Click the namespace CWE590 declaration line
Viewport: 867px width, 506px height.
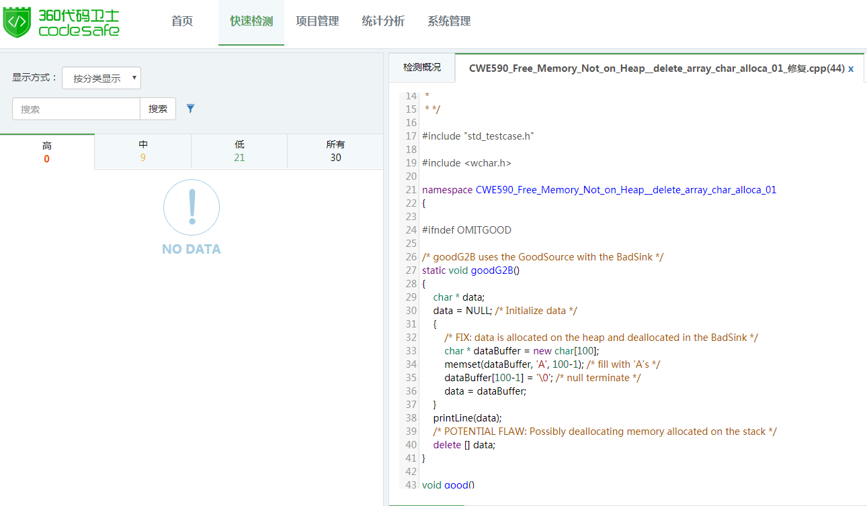(x=600, y=190)
